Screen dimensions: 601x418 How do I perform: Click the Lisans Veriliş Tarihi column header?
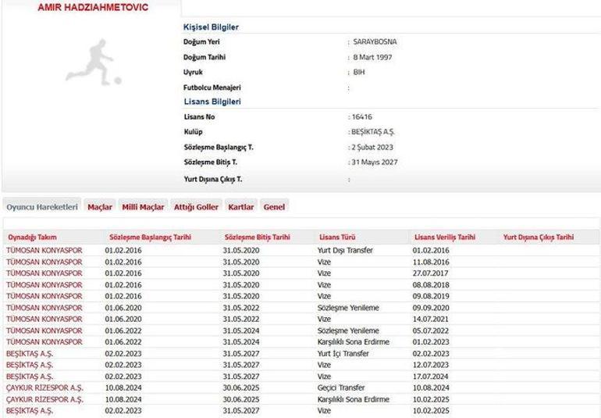tap(444, 237)
